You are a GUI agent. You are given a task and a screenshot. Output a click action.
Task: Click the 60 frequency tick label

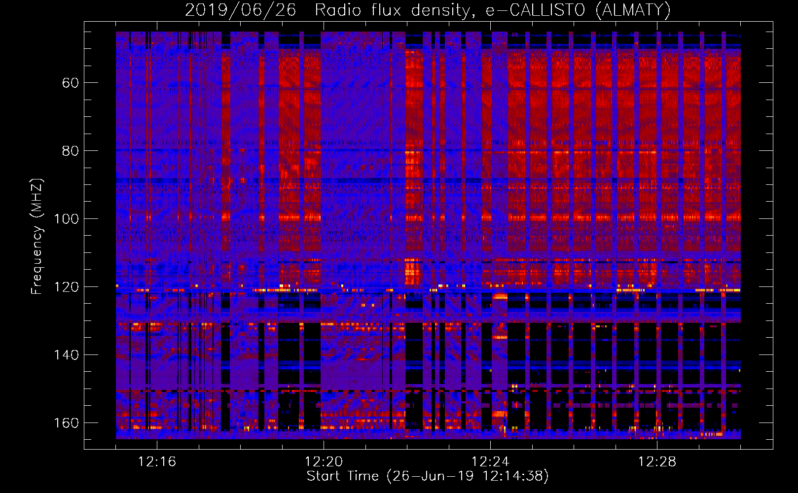71,83
